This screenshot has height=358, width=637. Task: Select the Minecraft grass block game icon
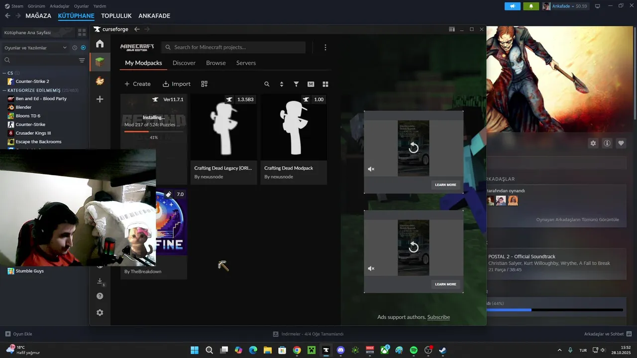click(x=100, y=62)
